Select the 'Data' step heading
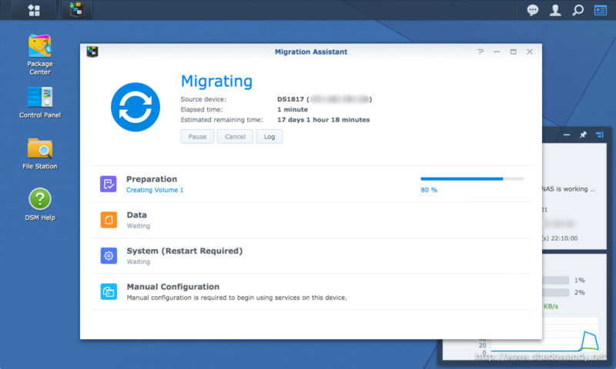Screen dimensions: 616x369 pos(137,215)
